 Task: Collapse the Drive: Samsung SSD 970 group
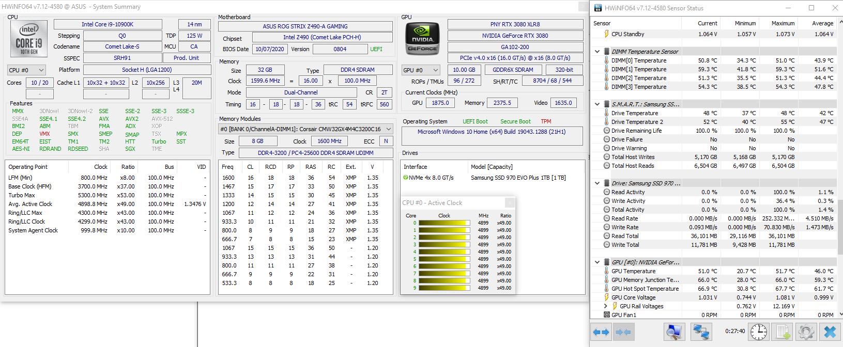[x=597, y=183]
